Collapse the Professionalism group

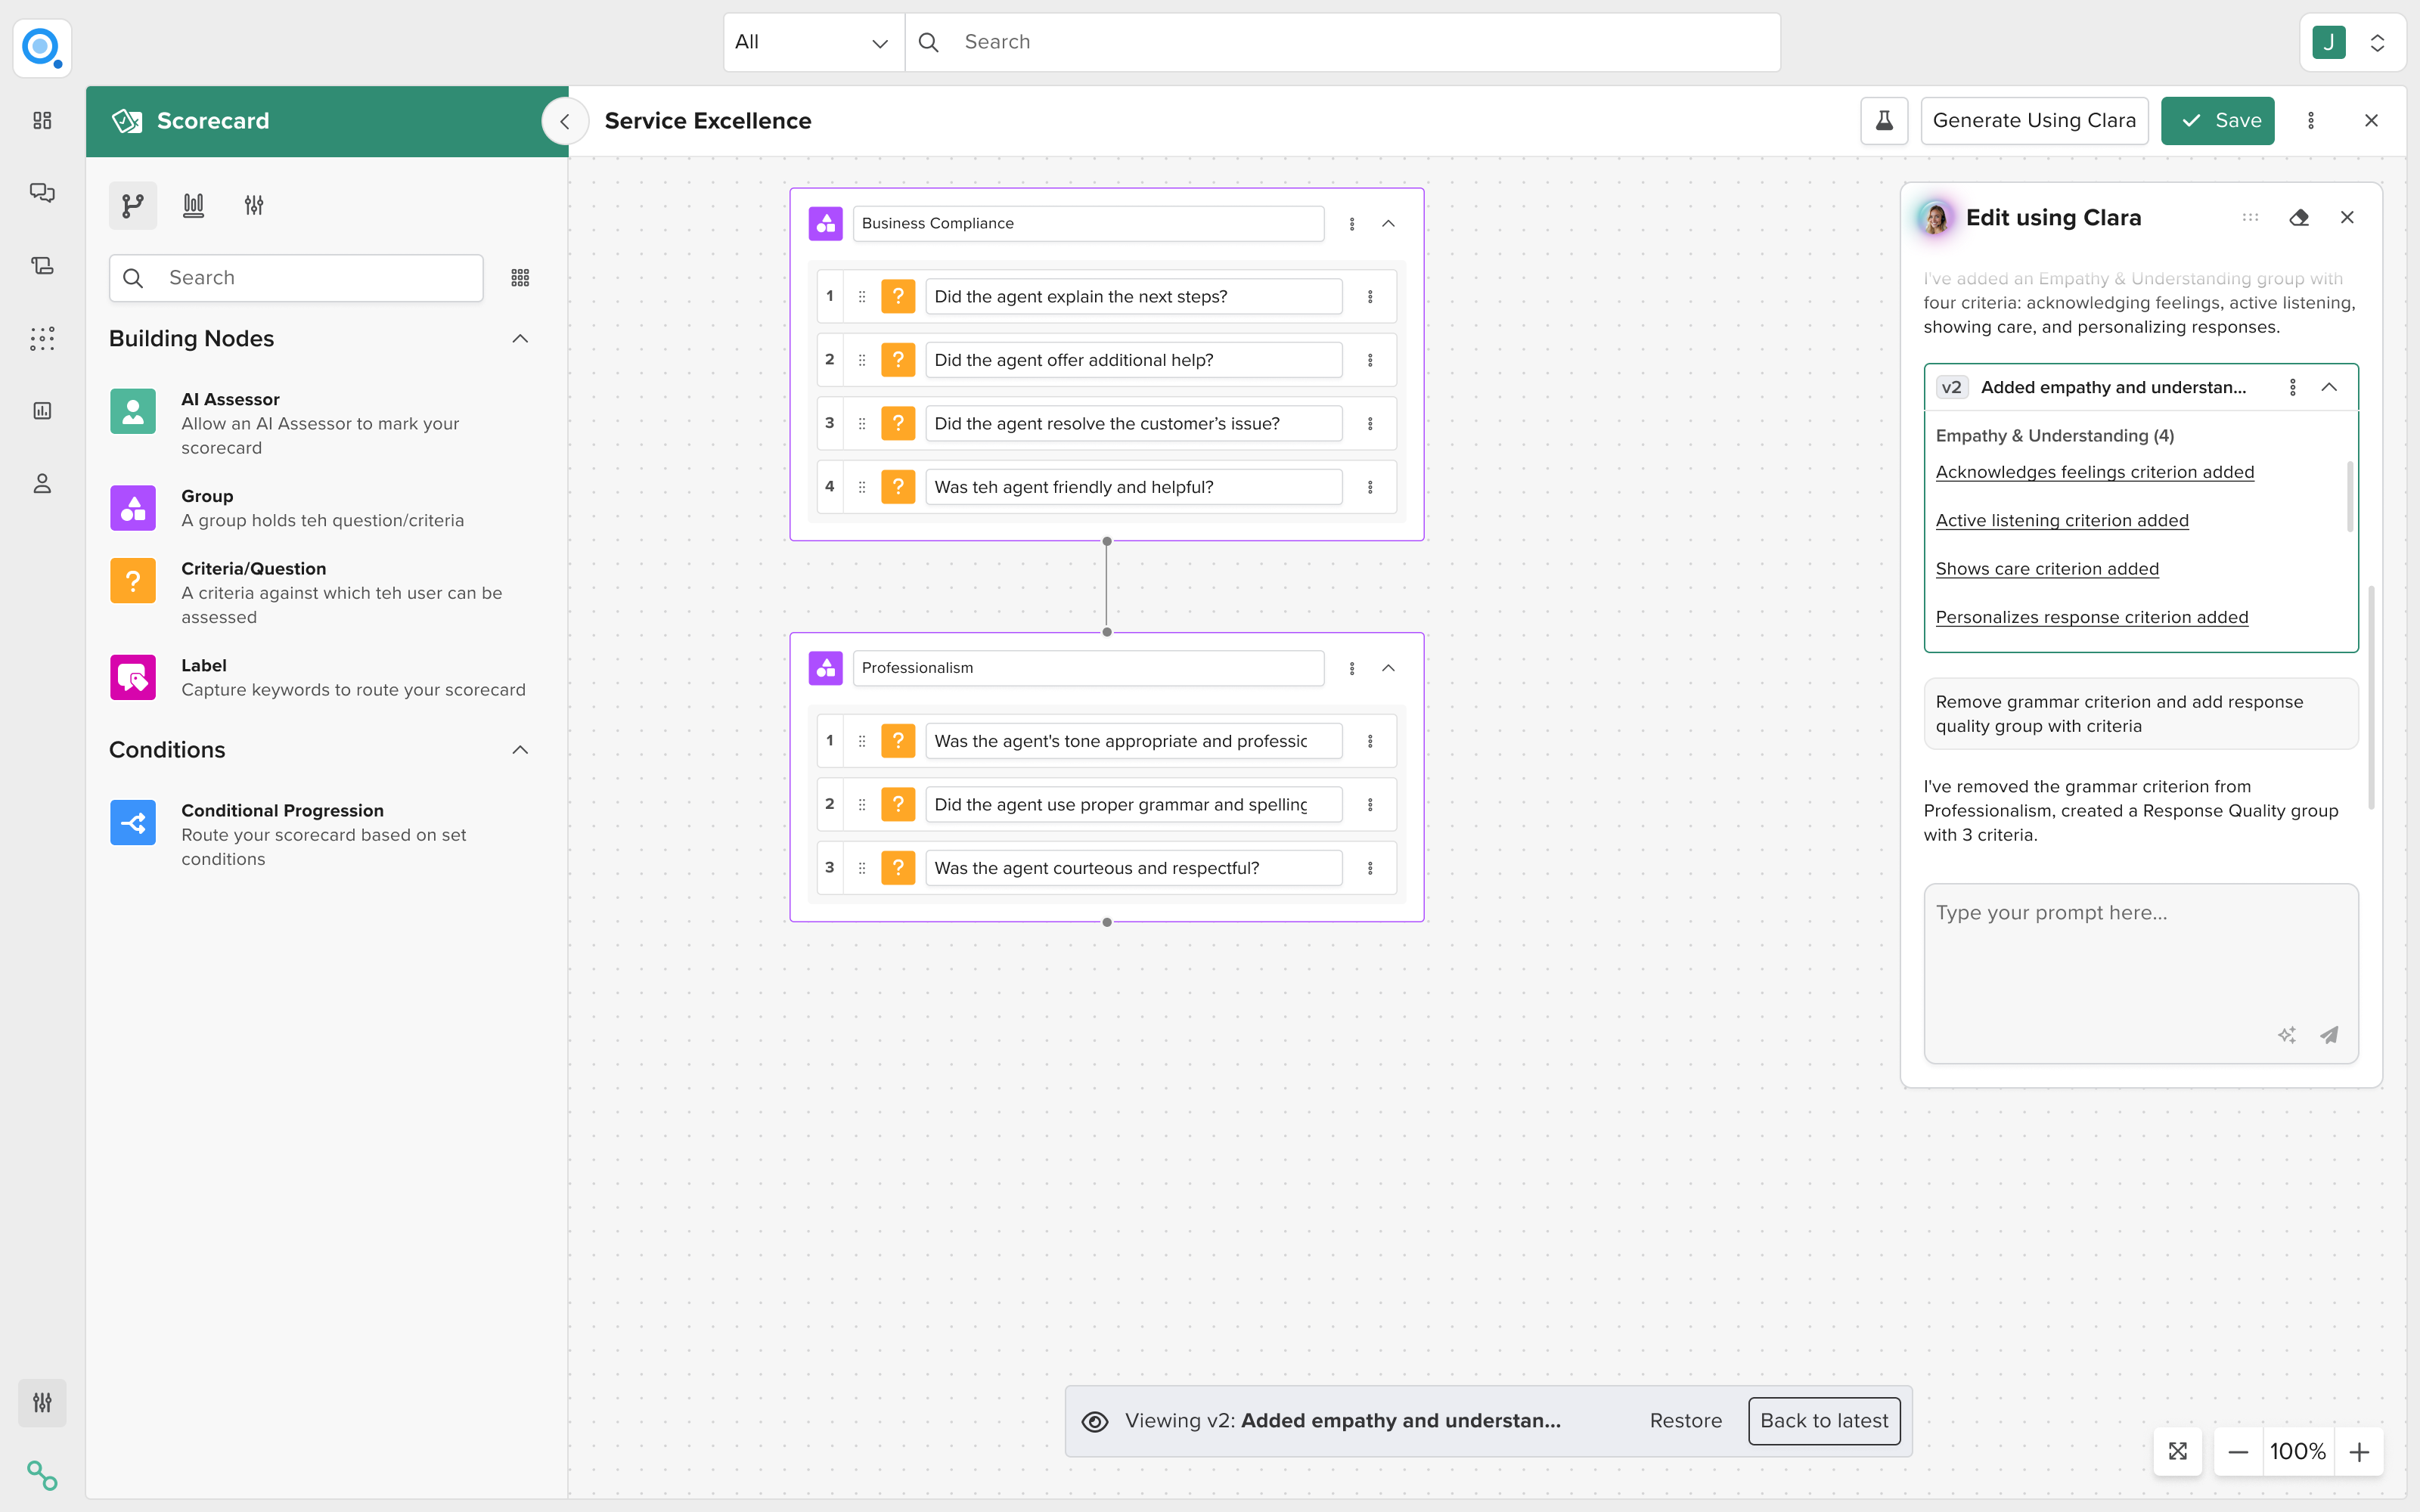[x=1388, y=668]
